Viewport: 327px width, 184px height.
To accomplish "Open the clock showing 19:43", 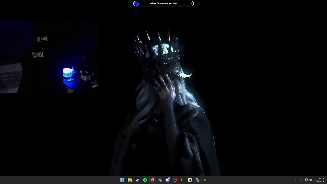I will click(319, 180).
